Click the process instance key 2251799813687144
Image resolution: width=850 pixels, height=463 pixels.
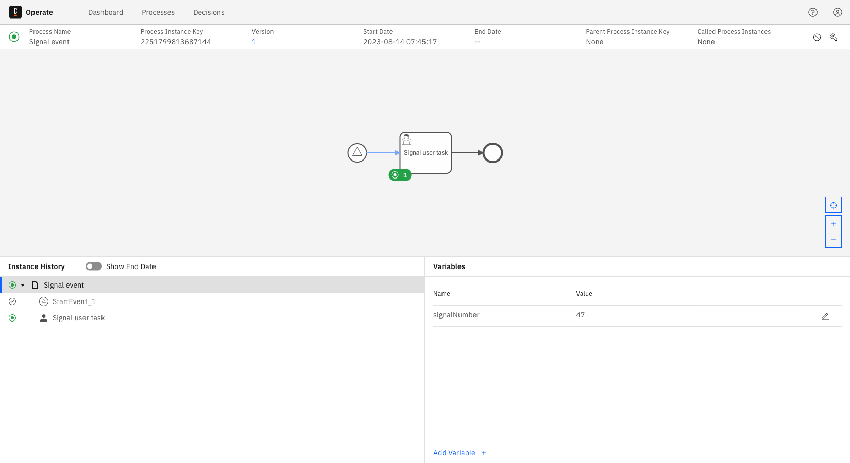click(x=176, y=42)
